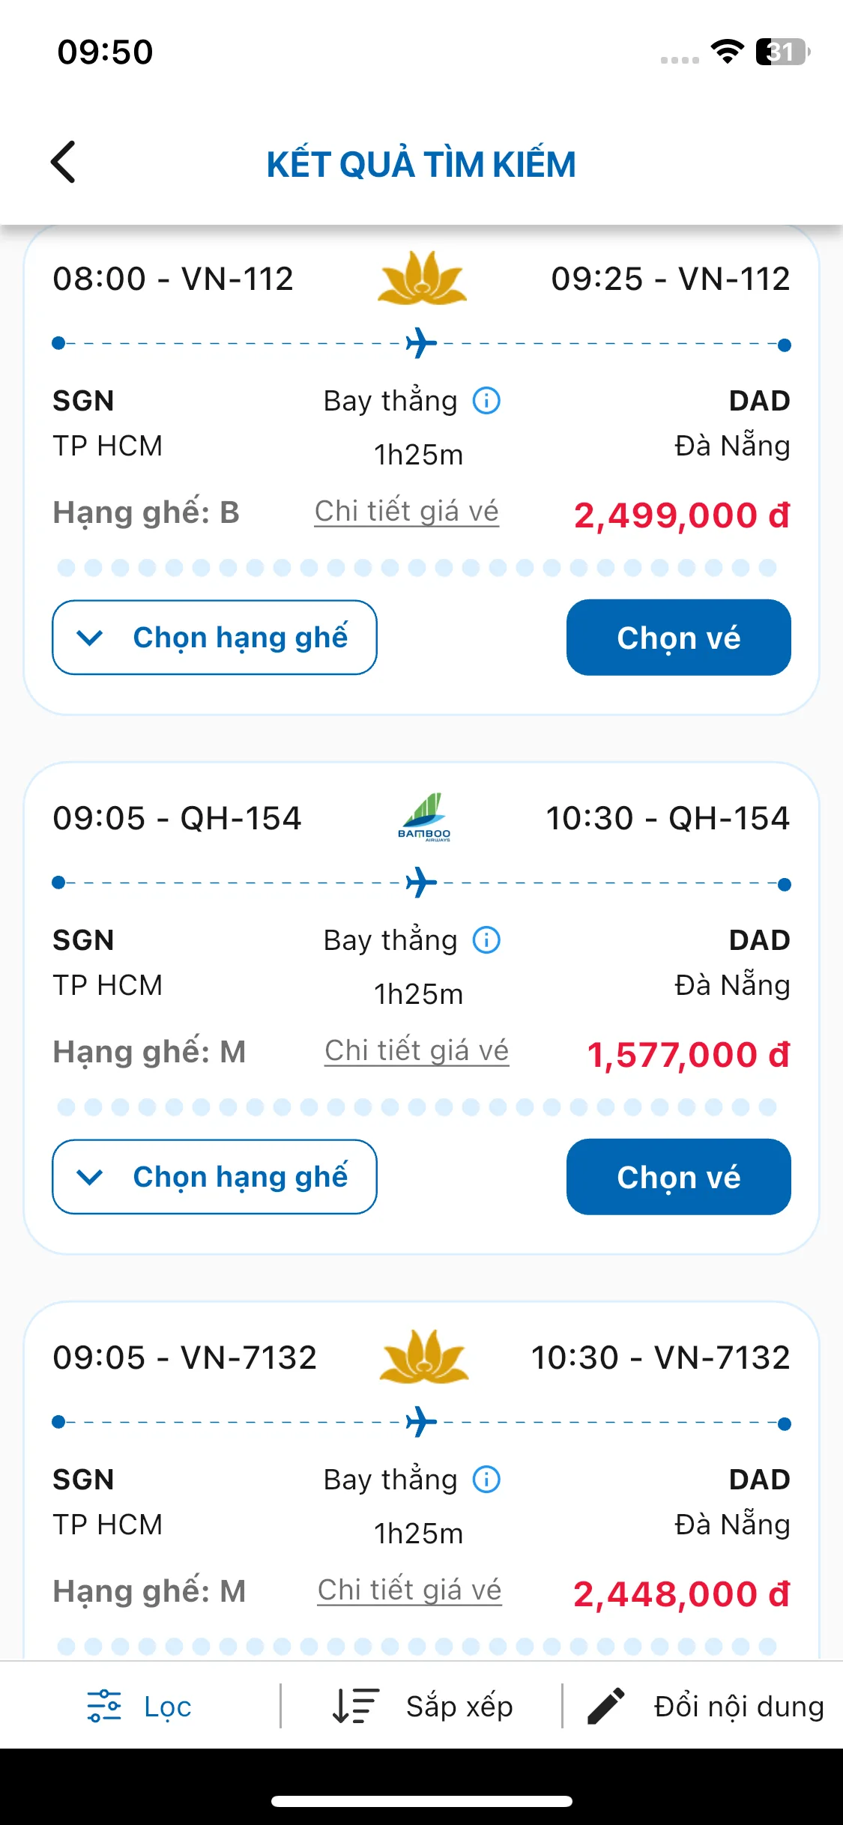Open info icon for VN-112 Bay thẳng
Viewport: 843px width, 1825px height.
click(486, 401)
